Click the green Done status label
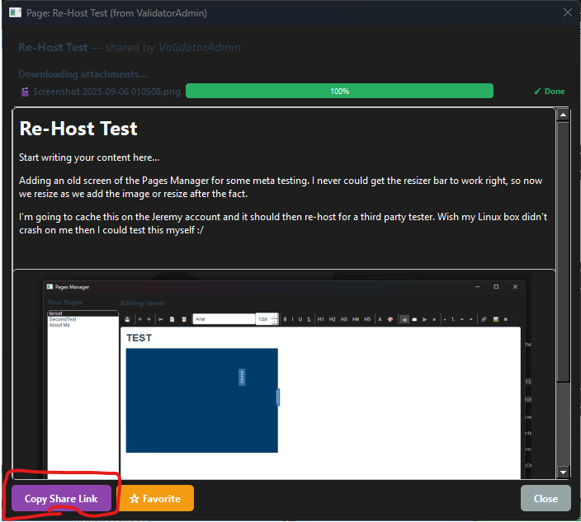Screen dimensions: 581x522 point(550,92)
